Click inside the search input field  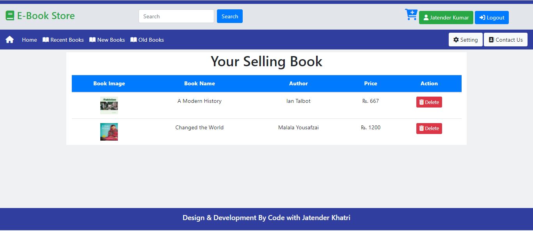[176, 16]
